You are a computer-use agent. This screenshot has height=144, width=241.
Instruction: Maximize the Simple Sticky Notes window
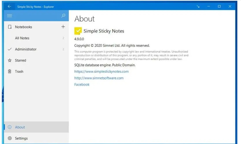tap(219, 7)
